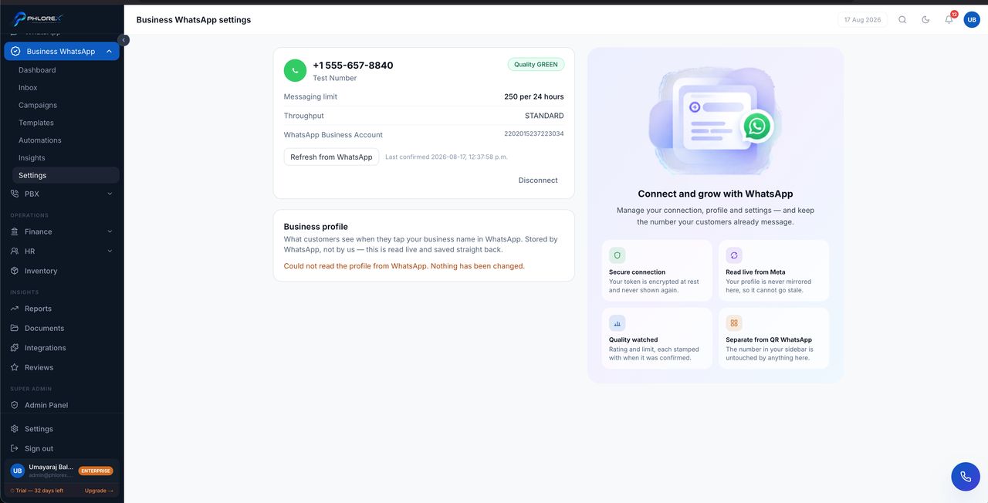
Task: Click the Business WhatsApp check icon
Action: (x=15, y=51)
